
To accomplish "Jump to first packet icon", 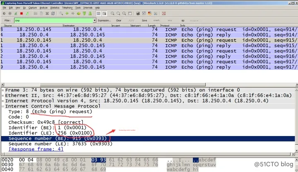I will 84,14.
